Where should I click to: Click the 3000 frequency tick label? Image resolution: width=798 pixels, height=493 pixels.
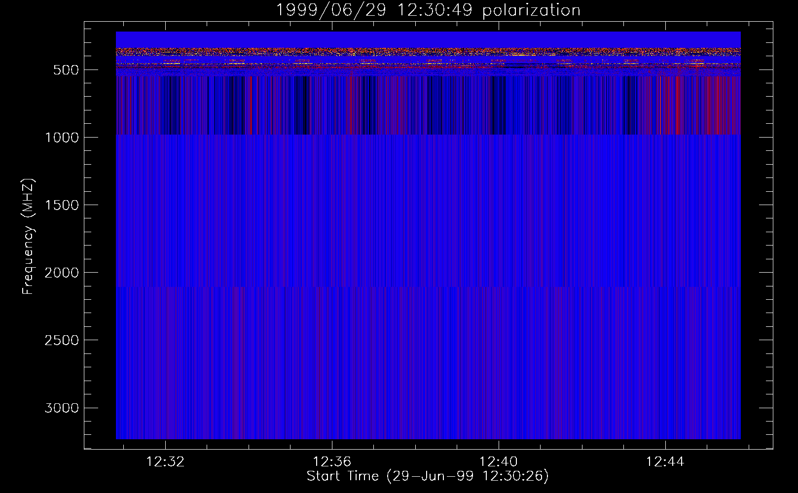[x=62, y=408]
